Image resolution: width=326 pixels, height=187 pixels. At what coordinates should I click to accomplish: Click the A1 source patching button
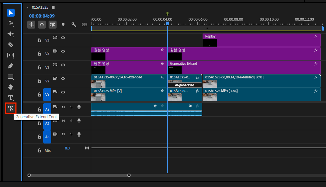click(x=47, y=109)
